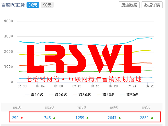This screenshot has width=168, height=126.
Task: Open the 数据详情 button
Action: [152, 5]
